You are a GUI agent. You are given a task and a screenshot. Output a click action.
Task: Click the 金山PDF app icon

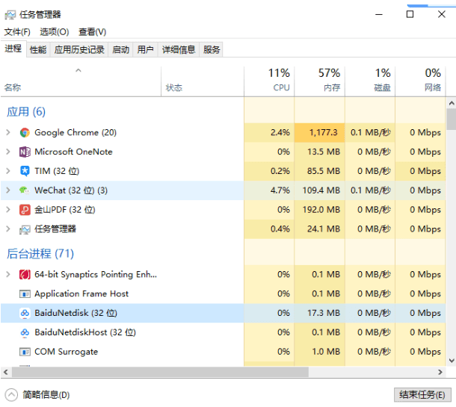click(25, 210)
